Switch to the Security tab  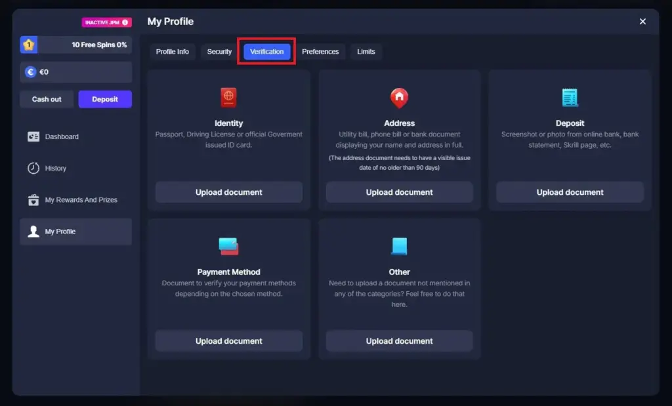click(219, 51)
